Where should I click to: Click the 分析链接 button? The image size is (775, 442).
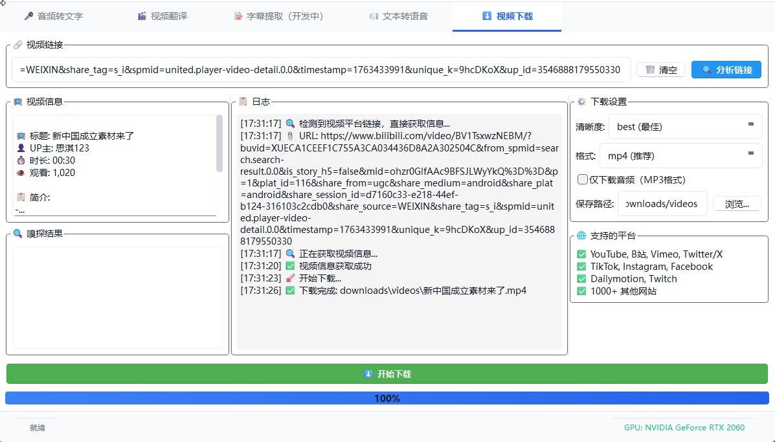point(726,70)
